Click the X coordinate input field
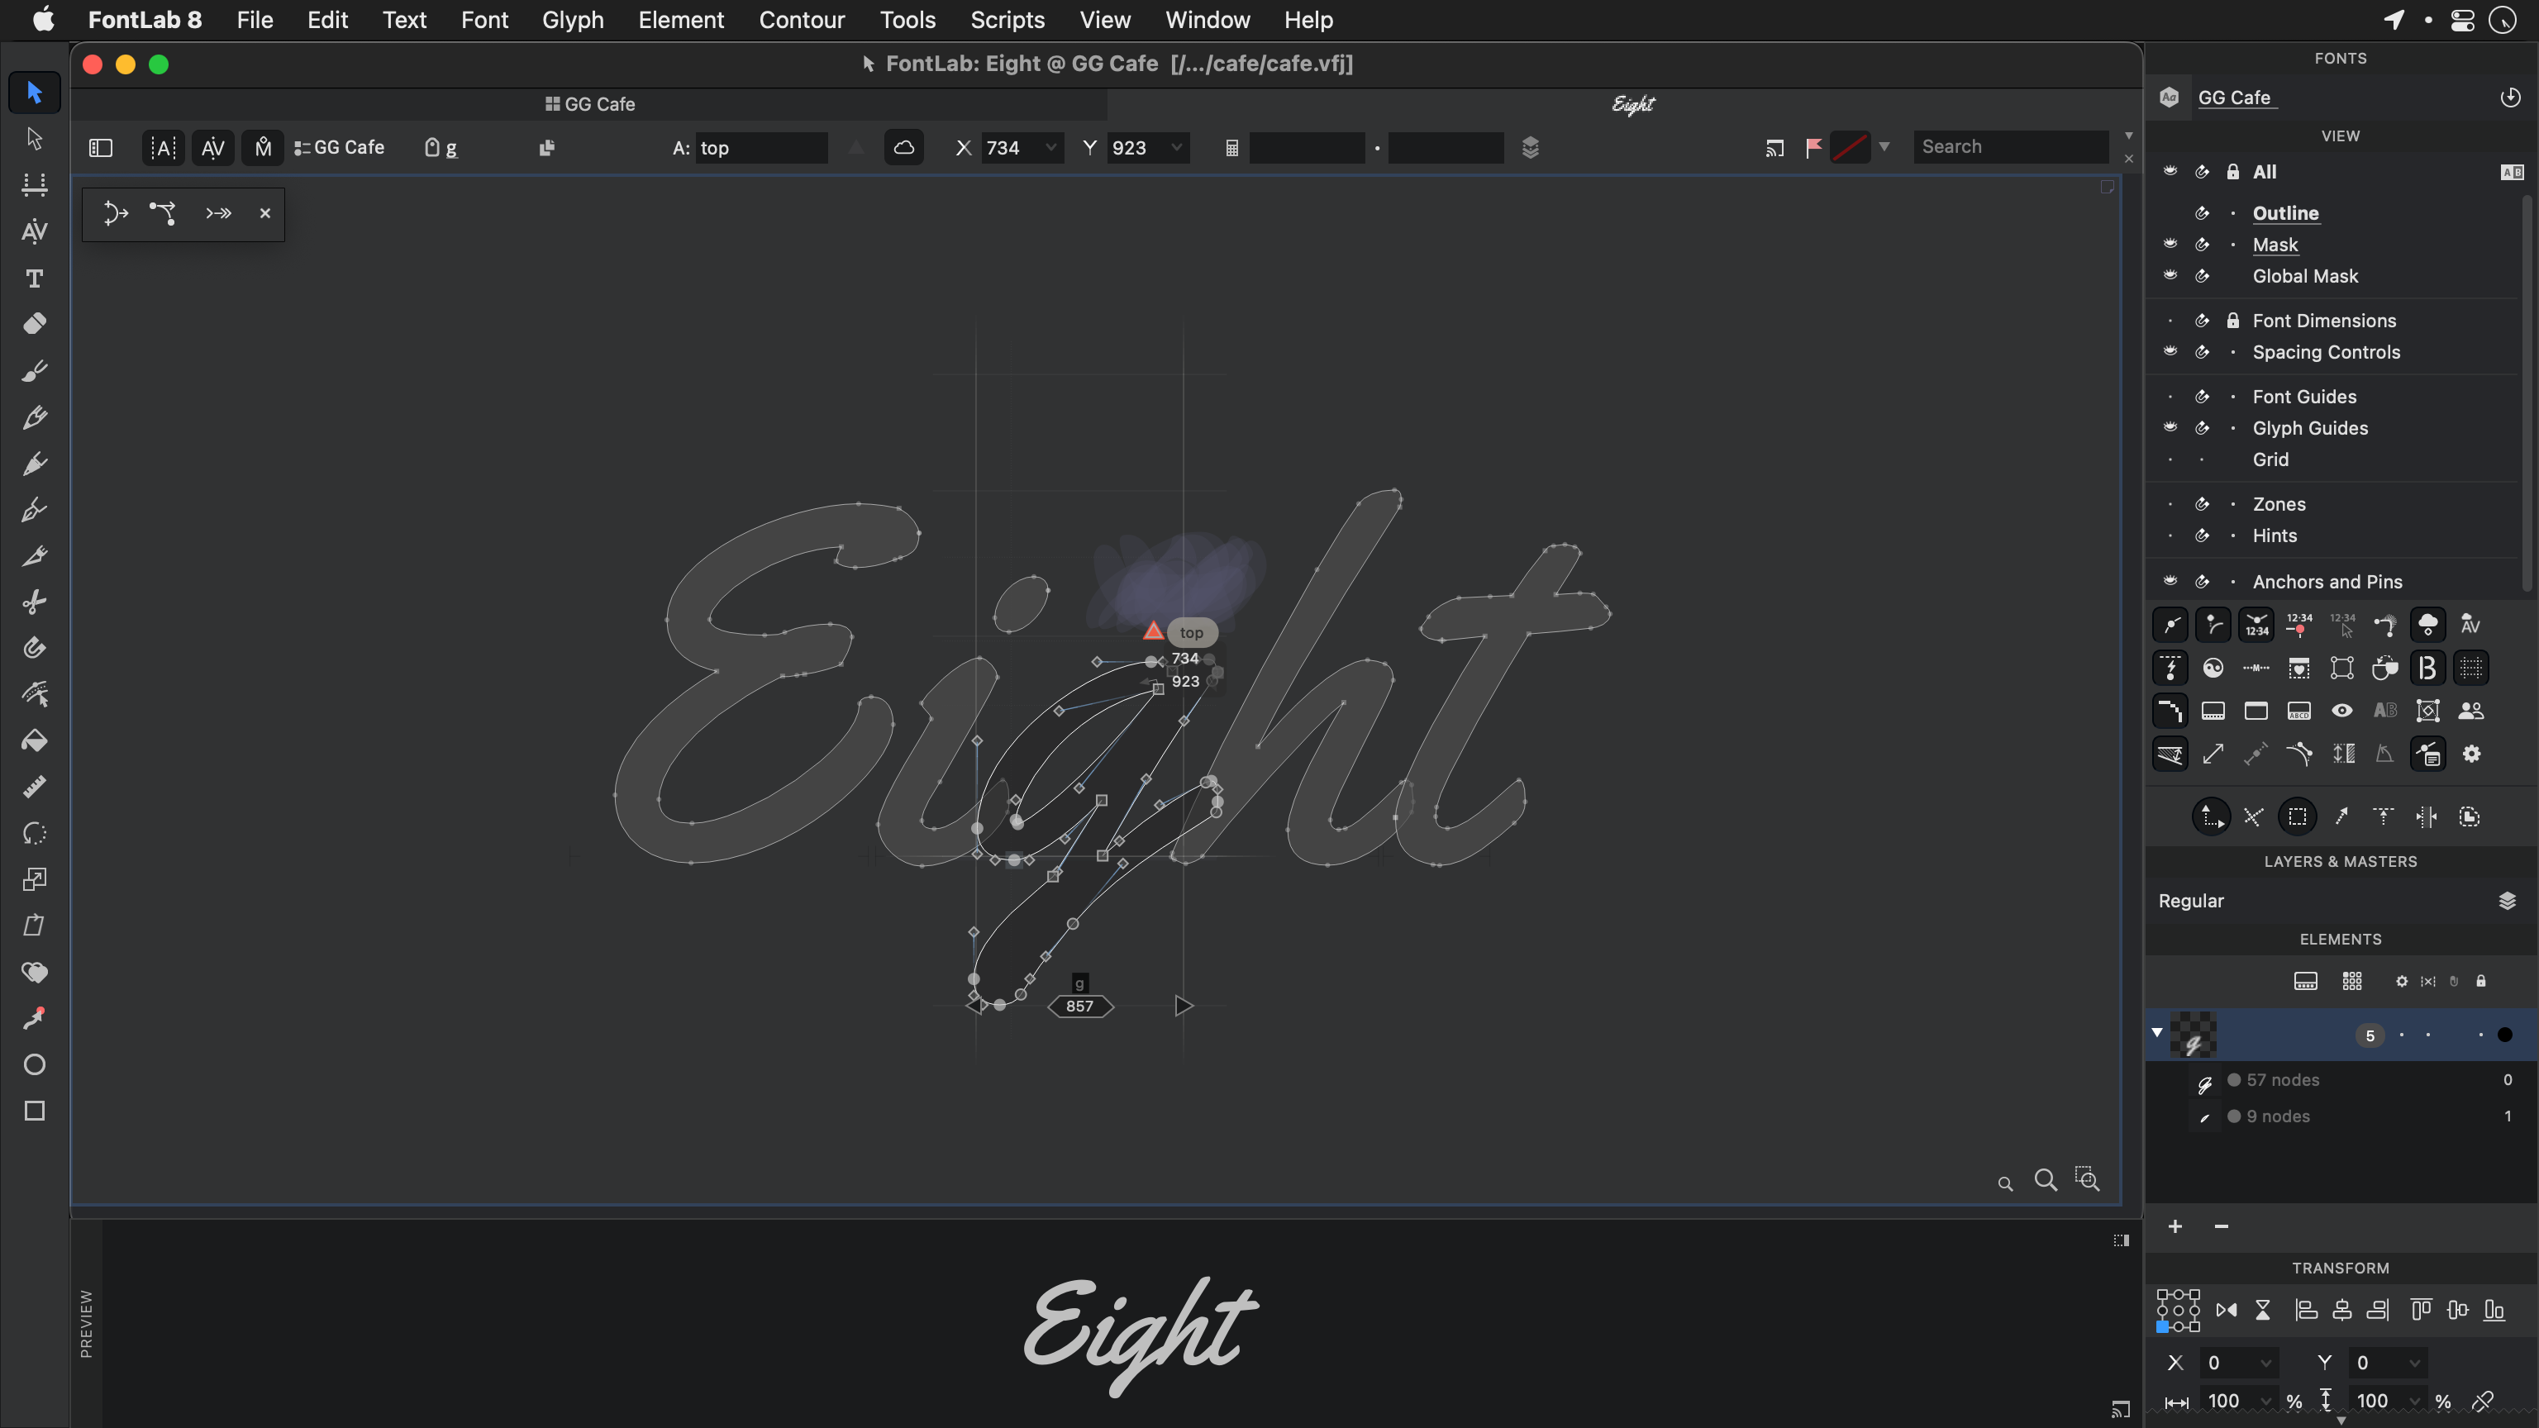Screen dimensions: 2539x1428 1010,146
